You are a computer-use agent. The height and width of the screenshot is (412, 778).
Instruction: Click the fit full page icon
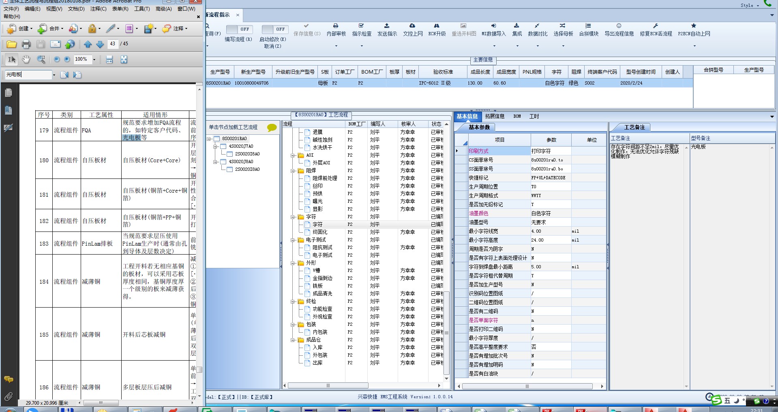(124, 59)
